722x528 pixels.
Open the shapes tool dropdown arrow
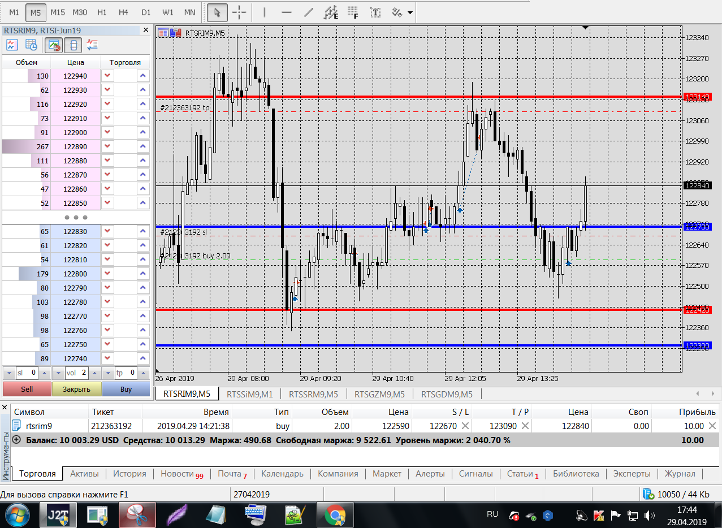409,12
